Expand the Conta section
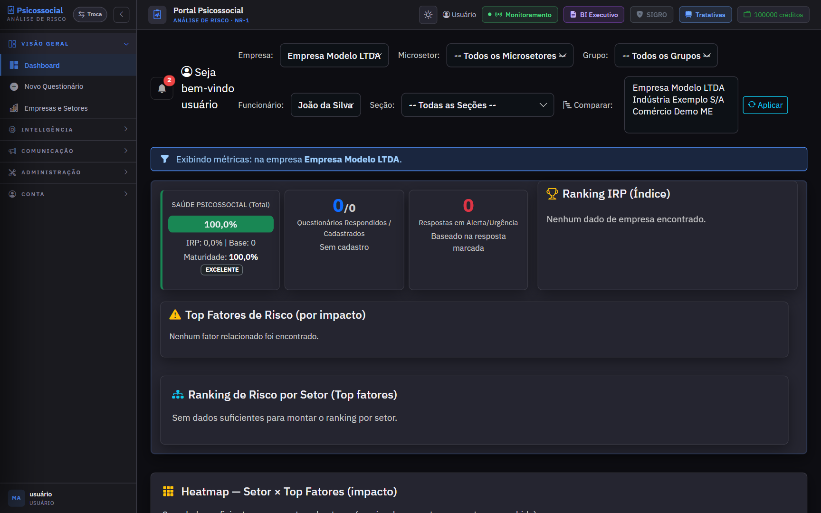Screen dimensions: 821x513 pyautogui.click(x=68, y=194)
